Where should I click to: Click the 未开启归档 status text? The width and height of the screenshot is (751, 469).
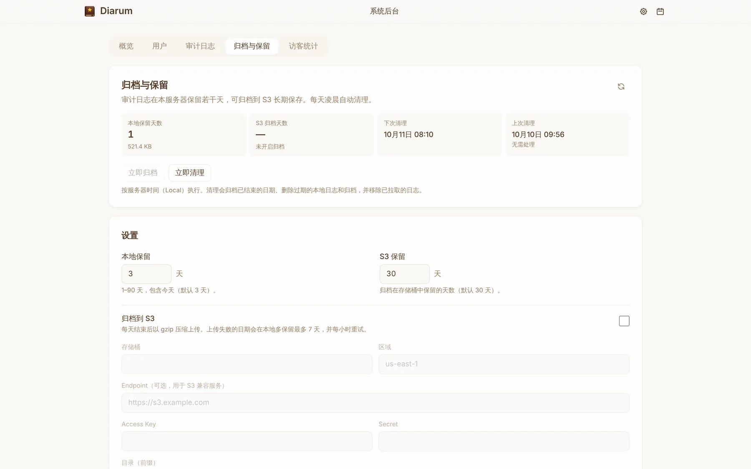click(x=270, y=146)
